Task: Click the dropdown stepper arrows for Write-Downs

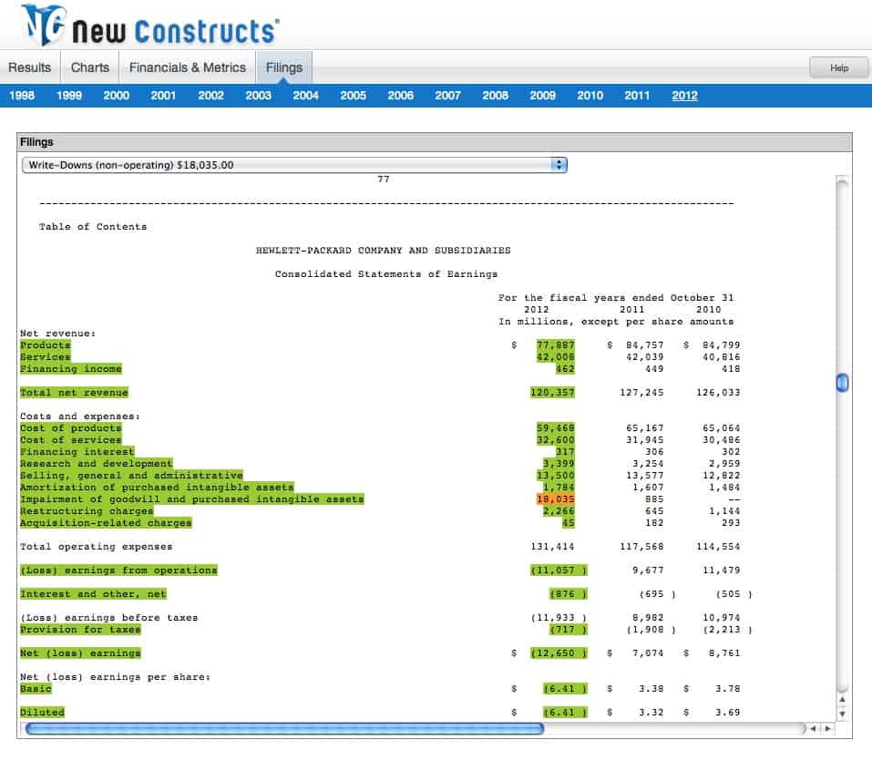Action: [559, 165]
